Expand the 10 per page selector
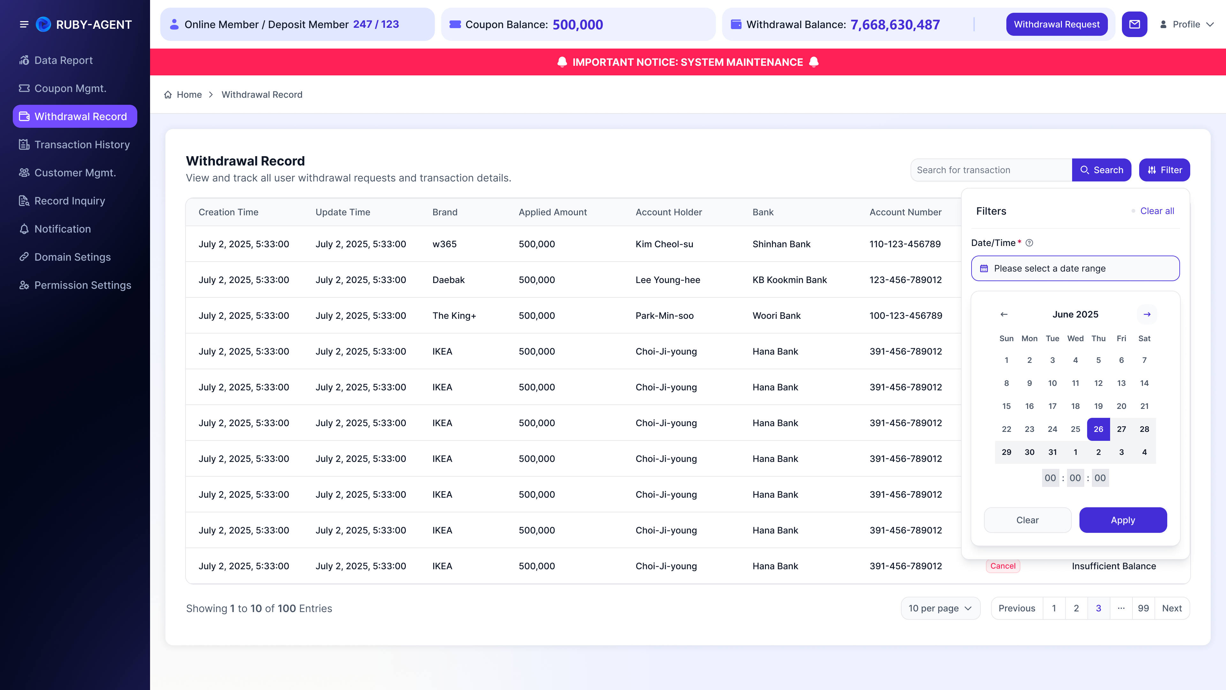The image size is (1226, 690). pos(941,608)
